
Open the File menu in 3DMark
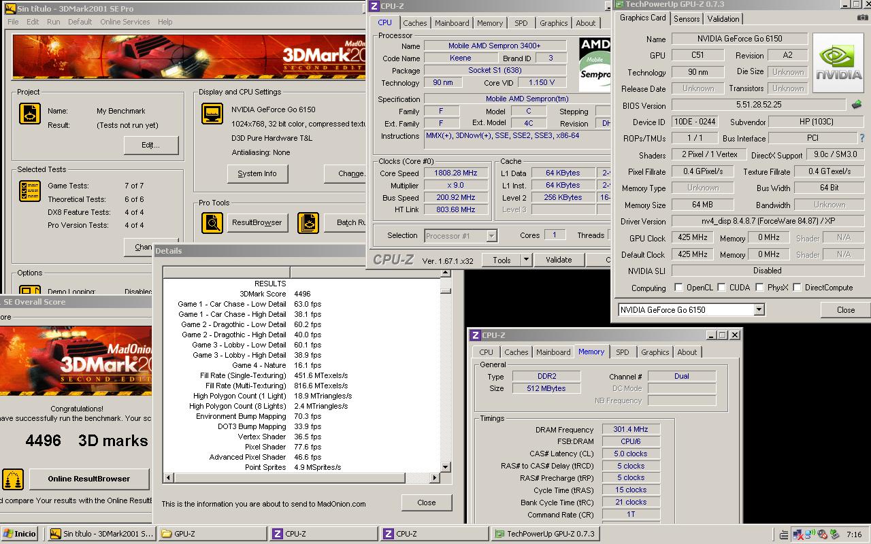coord(13,22)
